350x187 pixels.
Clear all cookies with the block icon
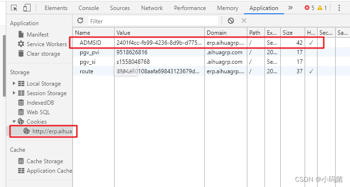point(231,20)
